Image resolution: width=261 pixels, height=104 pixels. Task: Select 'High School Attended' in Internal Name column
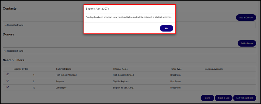coord(123,75)
